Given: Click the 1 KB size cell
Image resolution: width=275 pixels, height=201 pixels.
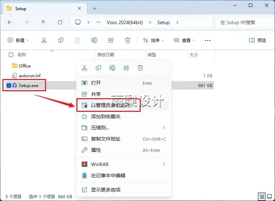Looking at the screenshot, I should 208,76.
